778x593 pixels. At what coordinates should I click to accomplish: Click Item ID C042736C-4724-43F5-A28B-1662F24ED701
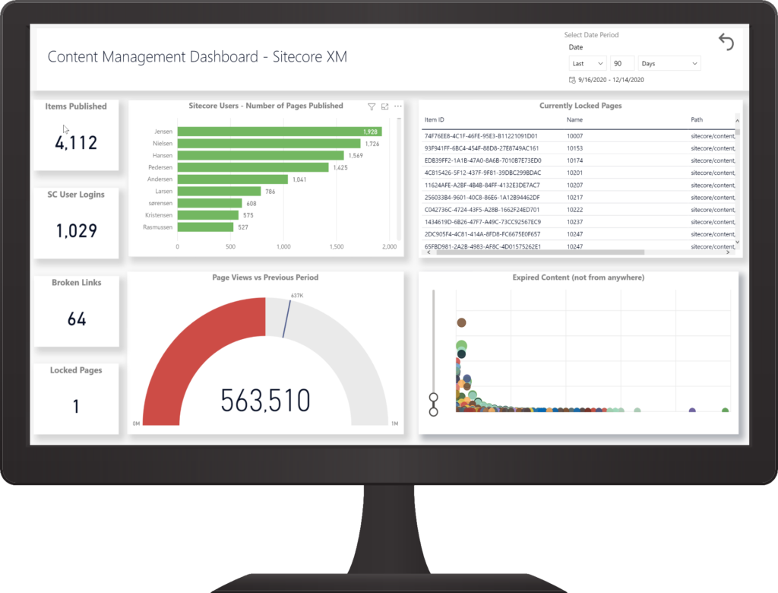482,210
